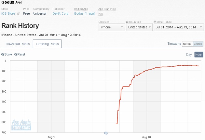Viewport: 205px width, 140px height.
Task: Click the external link icon beside iOS Store
Action: click(19, 14)
